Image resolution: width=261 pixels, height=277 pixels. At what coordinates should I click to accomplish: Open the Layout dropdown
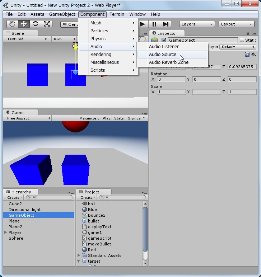click(x=236, y=24)
